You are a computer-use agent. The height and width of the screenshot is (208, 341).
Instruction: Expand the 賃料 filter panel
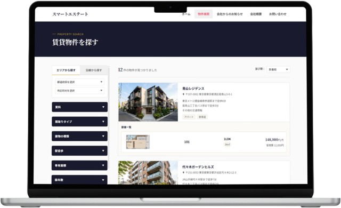[x=79, y=107]
